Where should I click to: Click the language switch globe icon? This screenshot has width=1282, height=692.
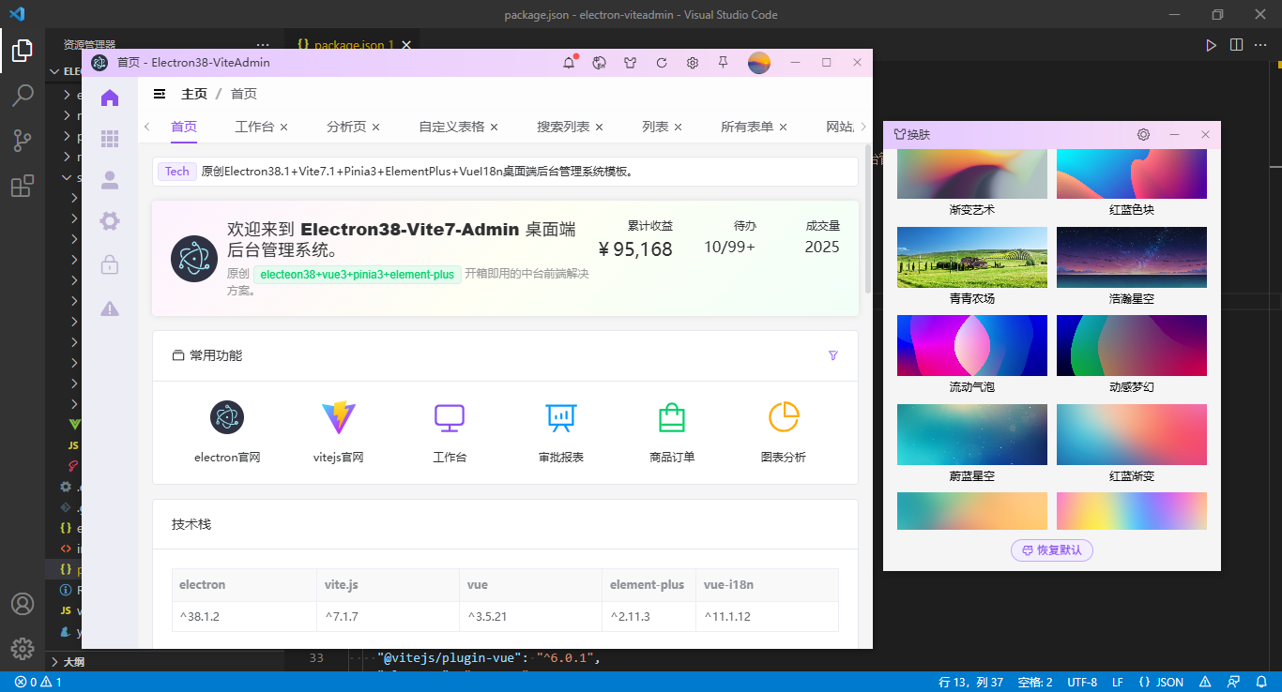click(600, 63)
